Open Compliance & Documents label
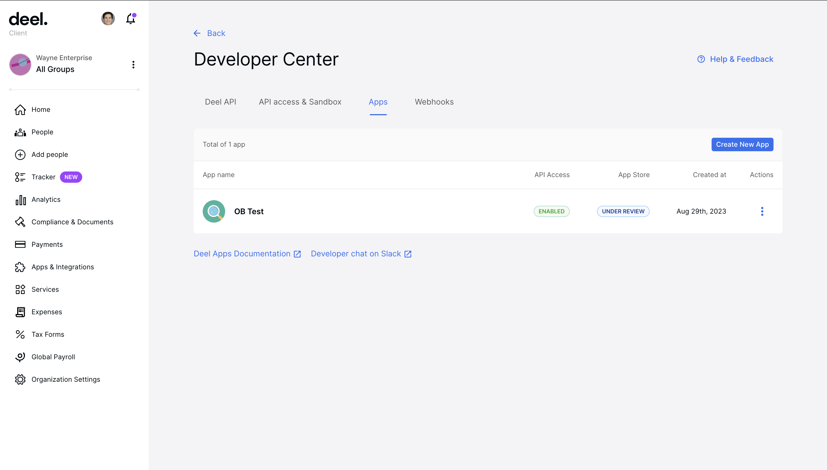The width and height of the screenshot is (827, 470). [x=72, y=222]
